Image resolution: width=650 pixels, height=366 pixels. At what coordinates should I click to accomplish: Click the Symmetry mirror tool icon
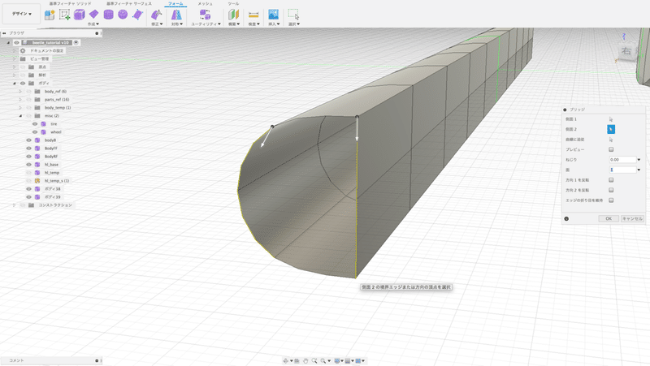point(176,15)
